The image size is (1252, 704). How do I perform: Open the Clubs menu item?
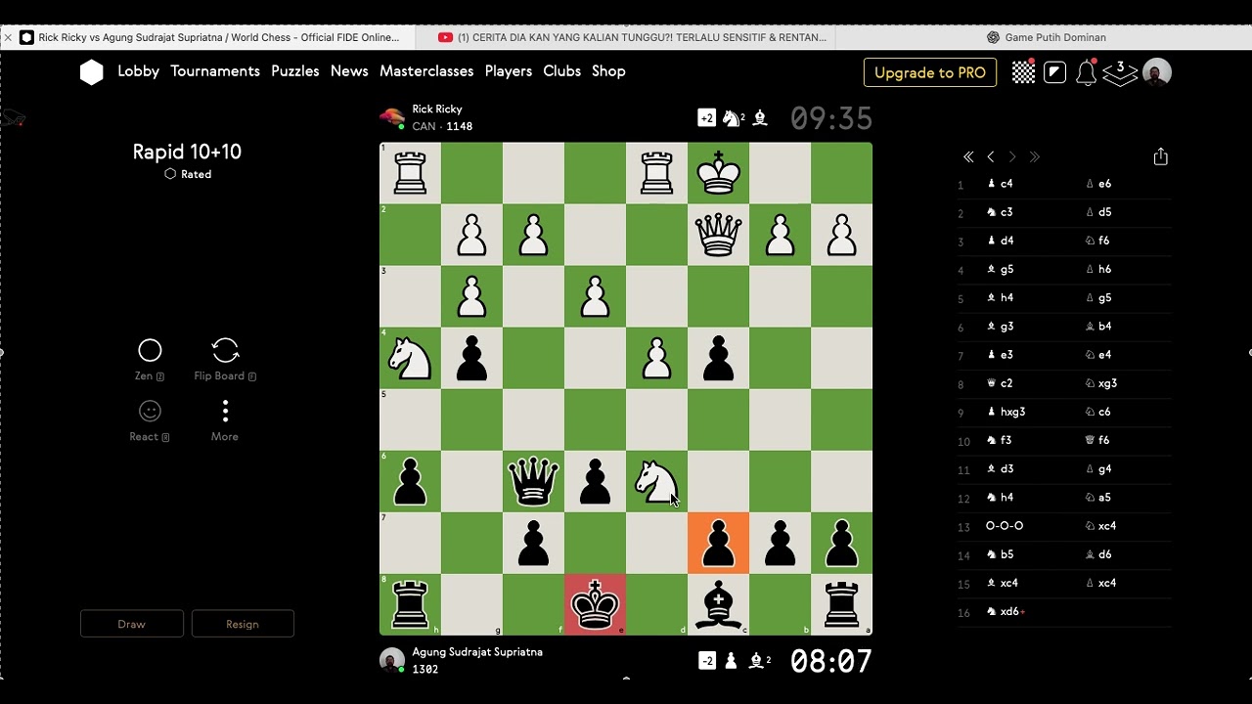[x=562, y=71]
